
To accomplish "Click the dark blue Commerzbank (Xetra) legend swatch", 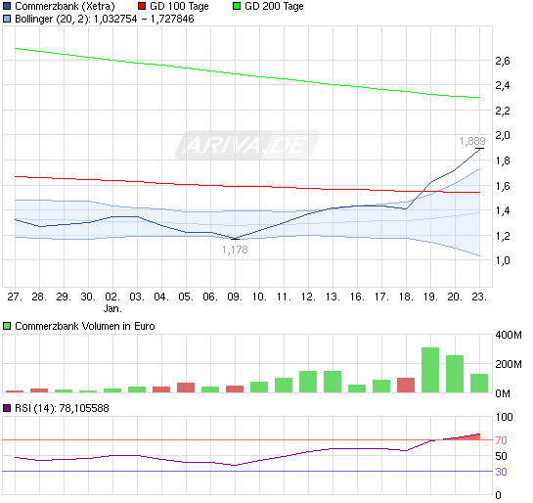I will click(x=7, y=6).
